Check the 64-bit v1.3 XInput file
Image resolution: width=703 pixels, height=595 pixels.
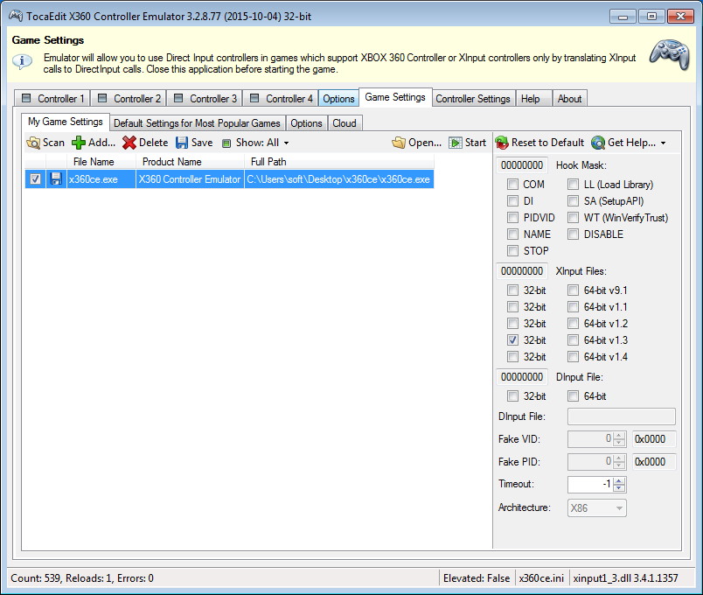point(573,340)
